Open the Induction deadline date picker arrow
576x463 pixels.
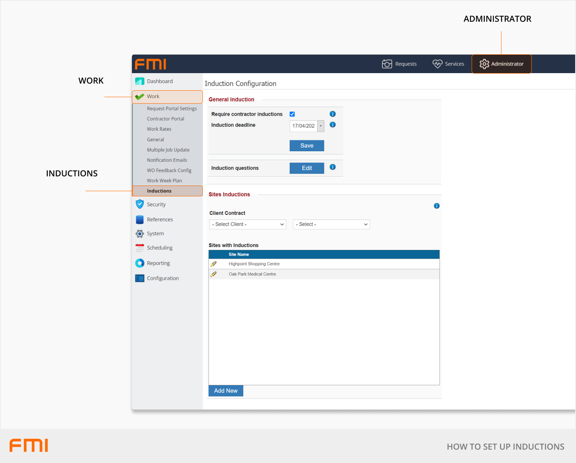coord(321,126)
